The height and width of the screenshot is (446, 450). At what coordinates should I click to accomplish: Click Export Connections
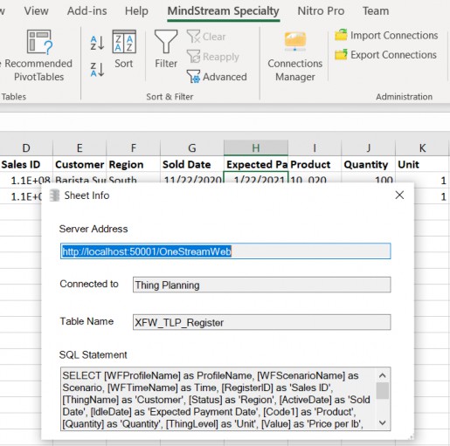point(385,55)
